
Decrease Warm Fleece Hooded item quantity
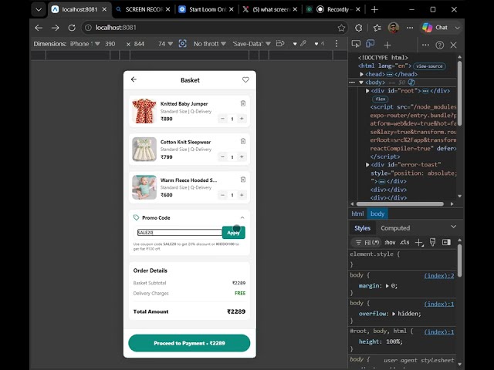tap(222, 195)
